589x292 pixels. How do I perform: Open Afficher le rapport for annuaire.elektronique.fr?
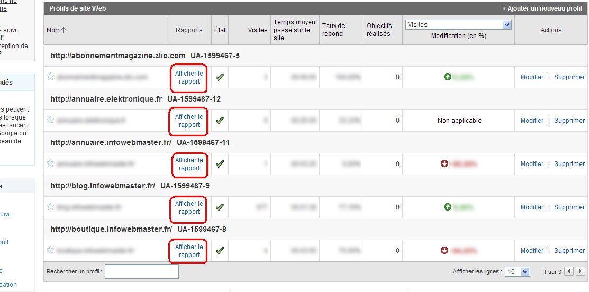coord(189,121)
